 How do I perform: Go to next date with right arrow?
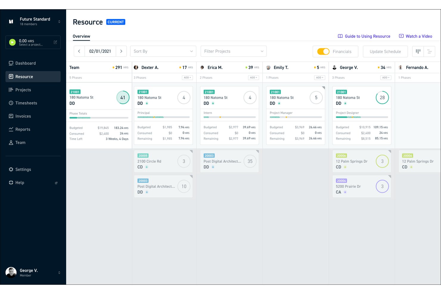tap(121, 51)
